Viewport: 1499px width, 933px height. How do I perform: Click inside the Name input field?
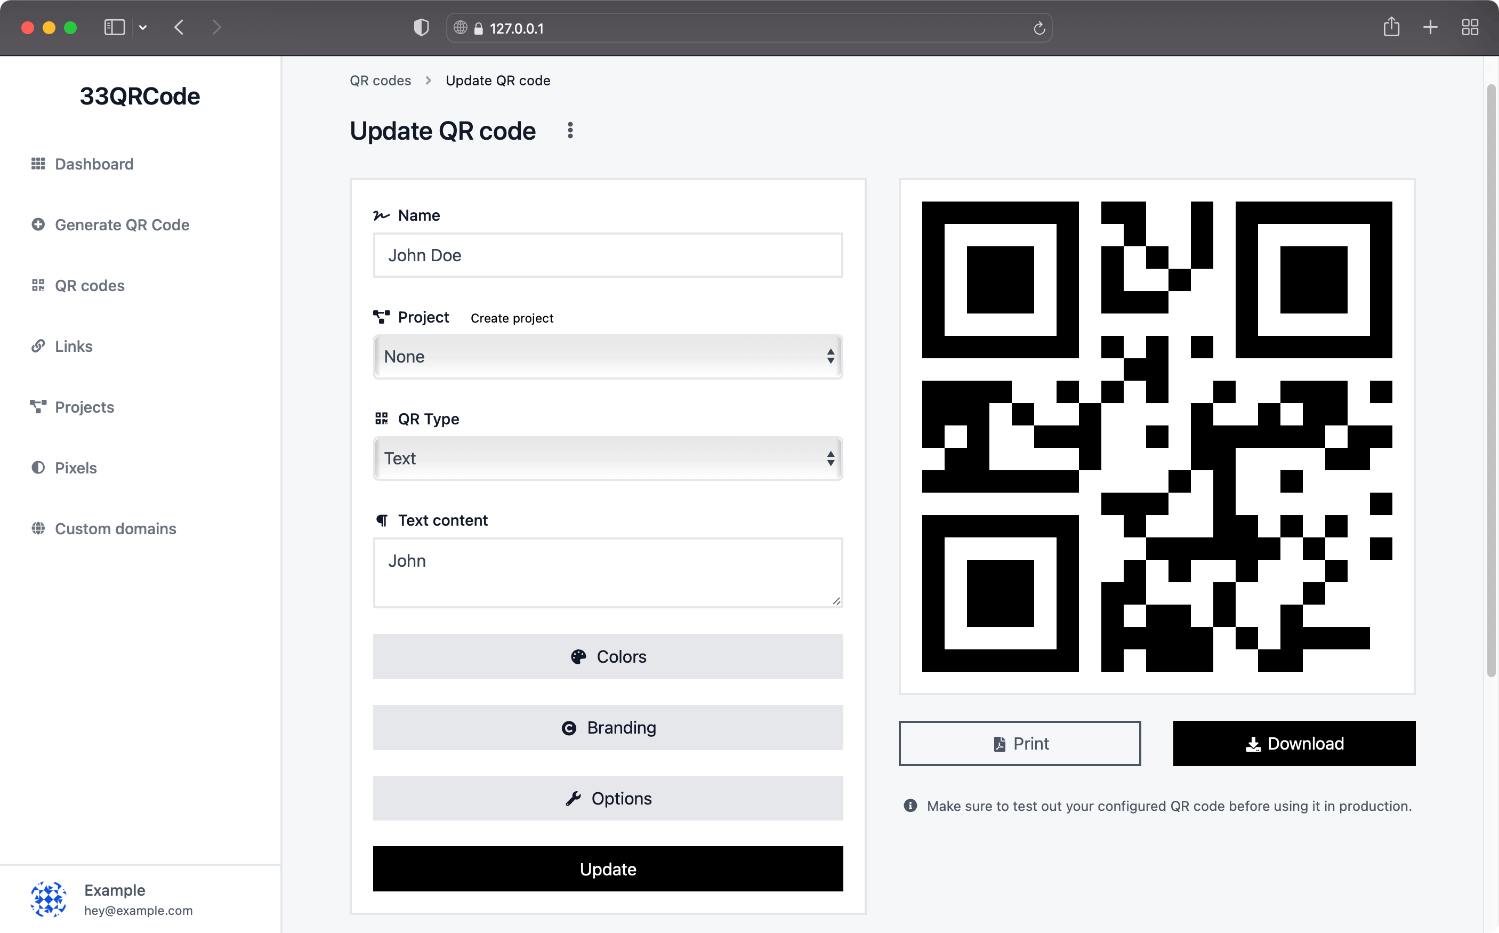click(608, 255)
